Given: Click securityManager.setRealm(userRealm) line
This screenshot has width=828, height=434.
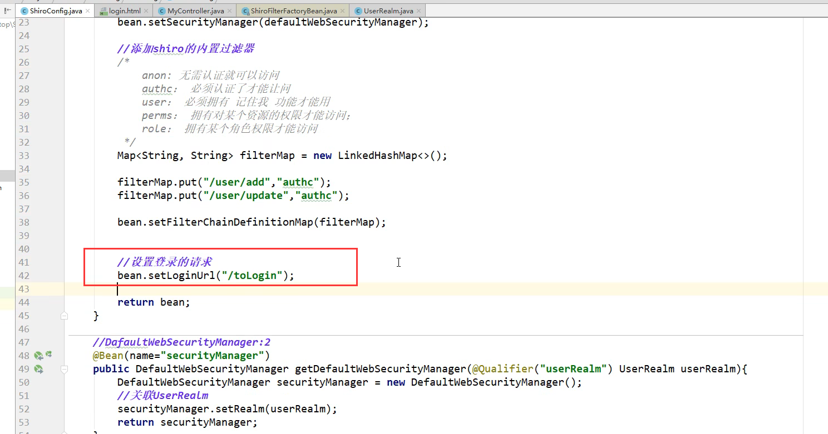Looking at the screenshot, I should [228, 409].
